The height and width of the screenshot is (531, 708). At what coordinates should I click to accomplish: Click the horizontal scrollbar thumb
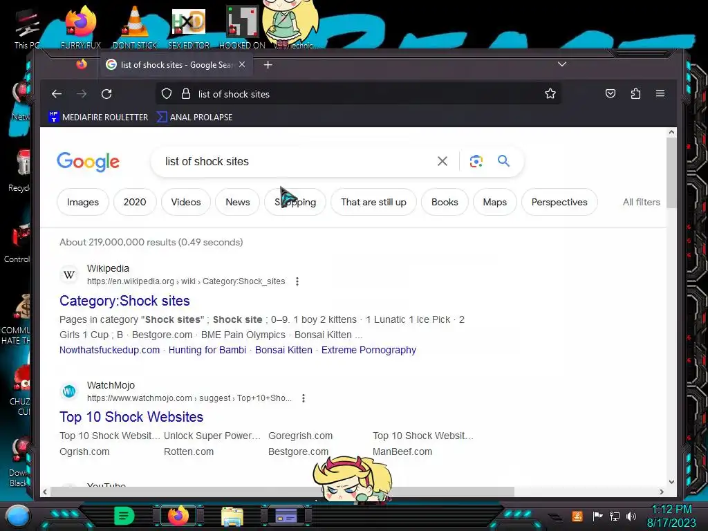(282, 492)
